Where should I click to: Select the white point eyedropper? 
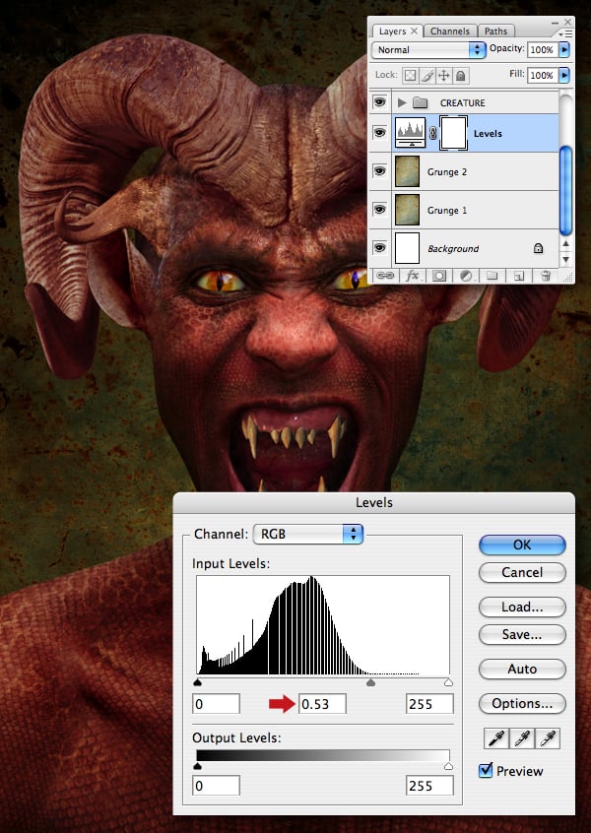548,738
